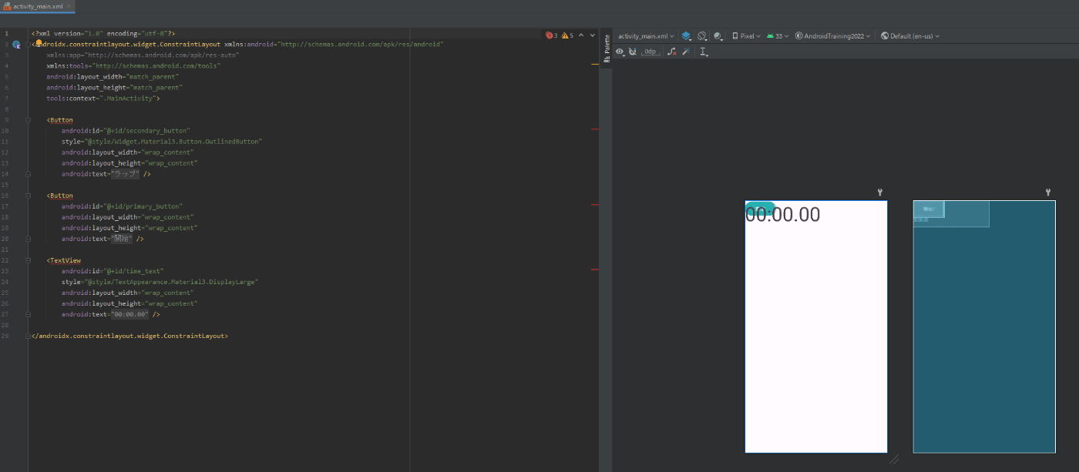Image resolution: width=1079 pixels, height=472 pixels.
Task: Open the night mode / UI mode selector
Action: [x=719, y=36]
